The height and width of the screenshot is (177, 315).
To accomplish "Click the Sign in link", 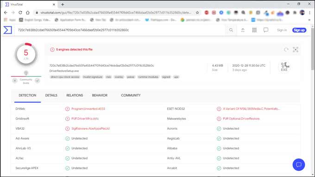I will [282, 30].
